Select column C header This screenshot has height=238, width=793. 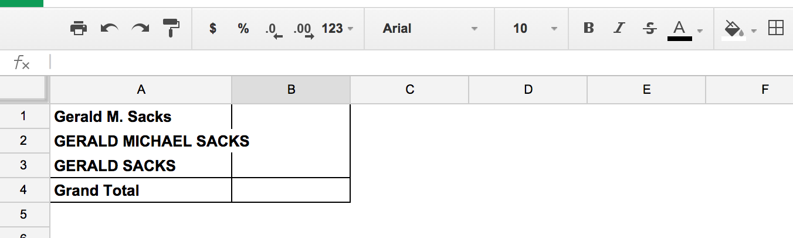410,90
